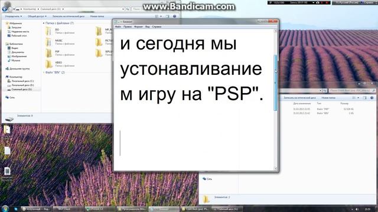The height and width of the screenshot is (212, 378).
Task: Open help icon in right Explorer toolbar
Action: (372, 98)
